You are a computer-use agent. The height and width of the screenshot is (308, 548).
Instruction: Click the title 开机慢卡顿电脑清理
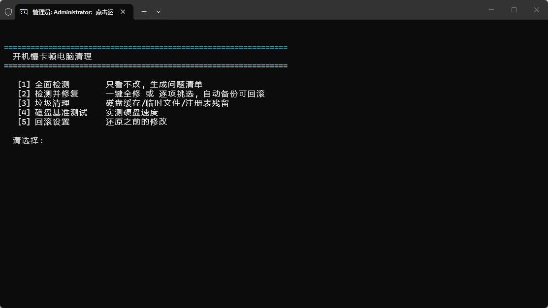pos(52,57)
